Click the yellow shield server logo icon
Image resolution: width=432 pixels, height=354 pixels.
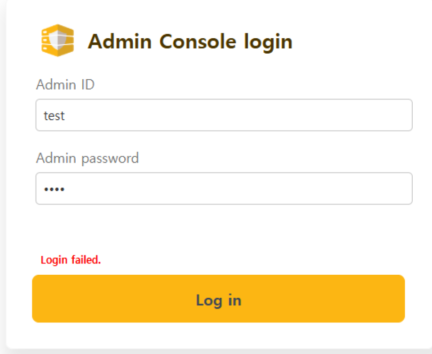[x=58, y=41]
